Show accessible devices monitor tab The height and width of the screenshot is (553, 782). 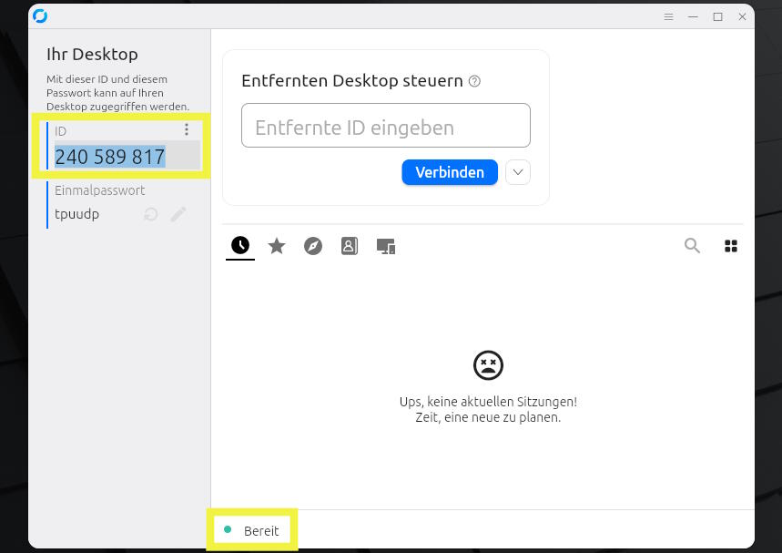coord(386,246)
